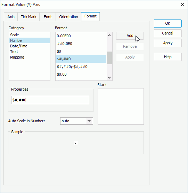Click the up arrow of Format list scrollbar

click(109, 35)
